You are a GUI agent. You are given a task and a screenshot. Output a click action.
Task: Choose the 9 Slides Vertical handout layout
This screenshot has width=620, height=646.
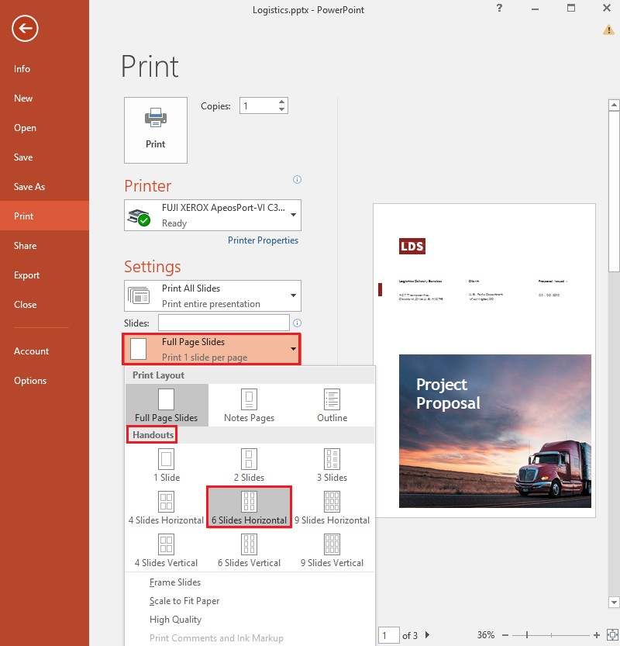click(332, 550)
